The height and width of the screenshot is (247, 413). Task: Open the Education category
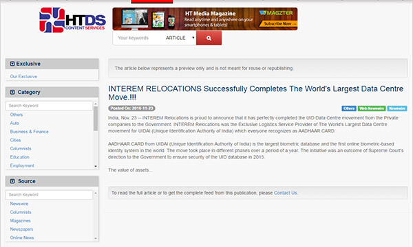19,157
